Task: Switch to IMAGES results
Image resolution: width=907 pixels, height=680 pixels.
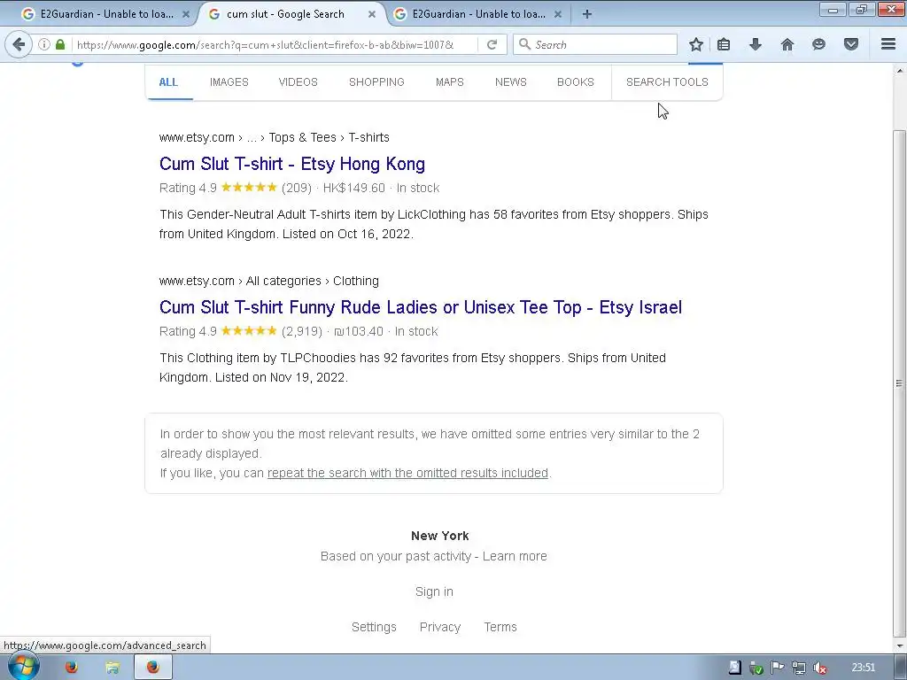Action: click(x=229, y=82)
